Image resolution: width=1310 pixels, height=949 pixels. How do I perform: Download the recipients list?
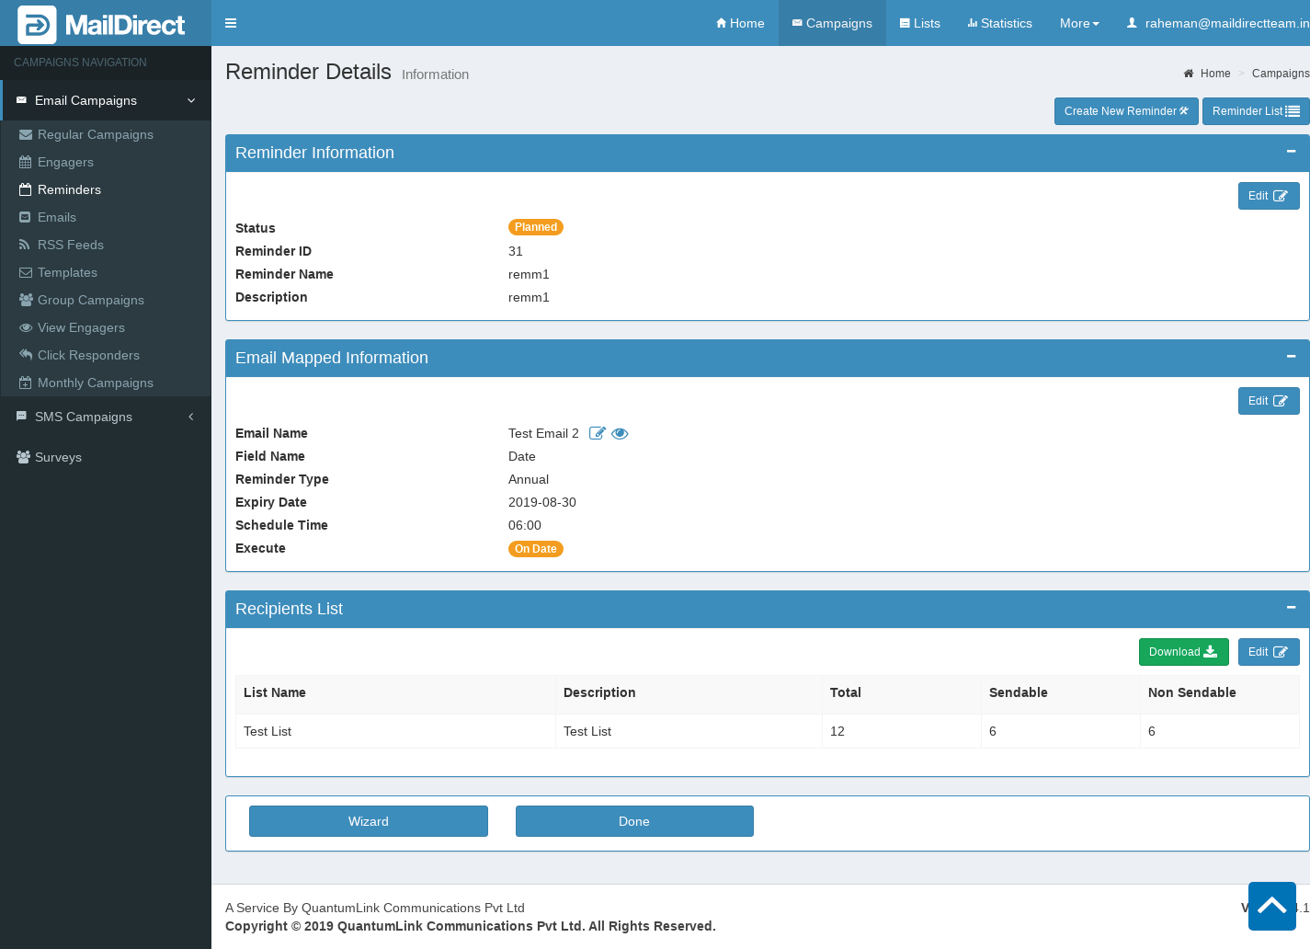(1183, 652)
